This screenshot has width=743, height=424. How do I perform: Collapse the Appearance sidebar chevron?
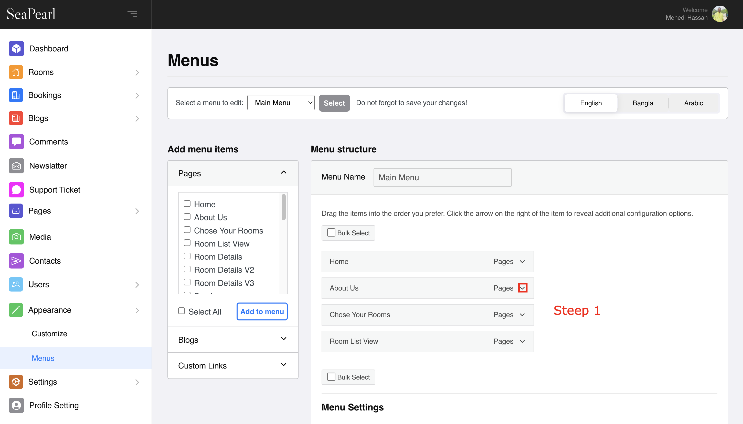137,310
